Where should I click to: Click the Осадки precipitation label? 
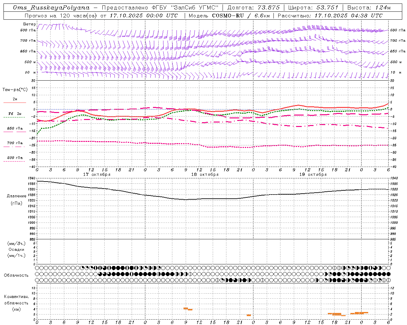click(17, 249)
